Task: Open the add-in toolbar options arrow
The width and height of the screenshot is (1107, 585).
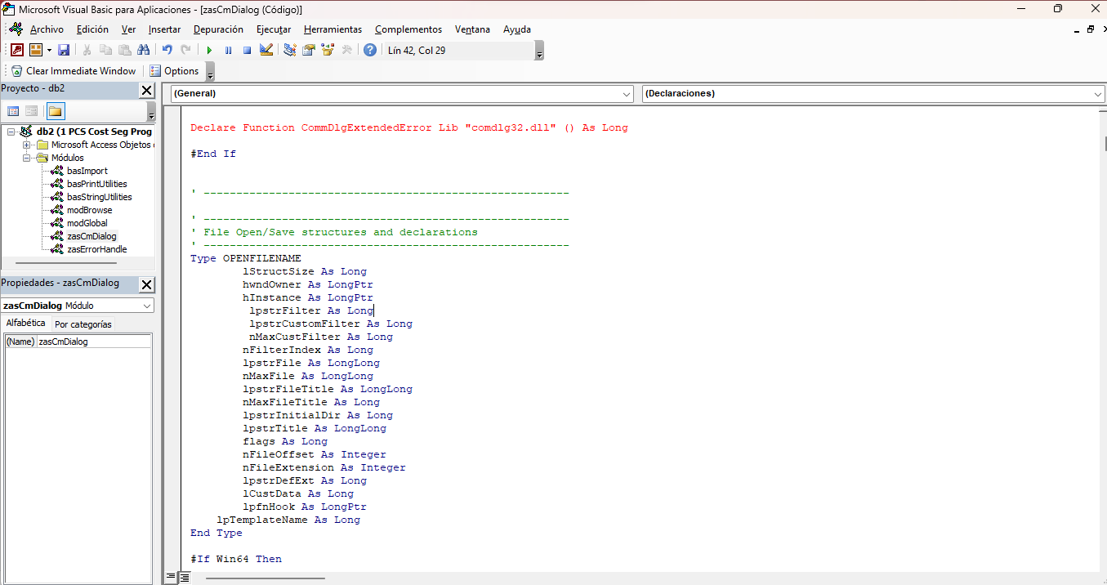Action: 210,73
